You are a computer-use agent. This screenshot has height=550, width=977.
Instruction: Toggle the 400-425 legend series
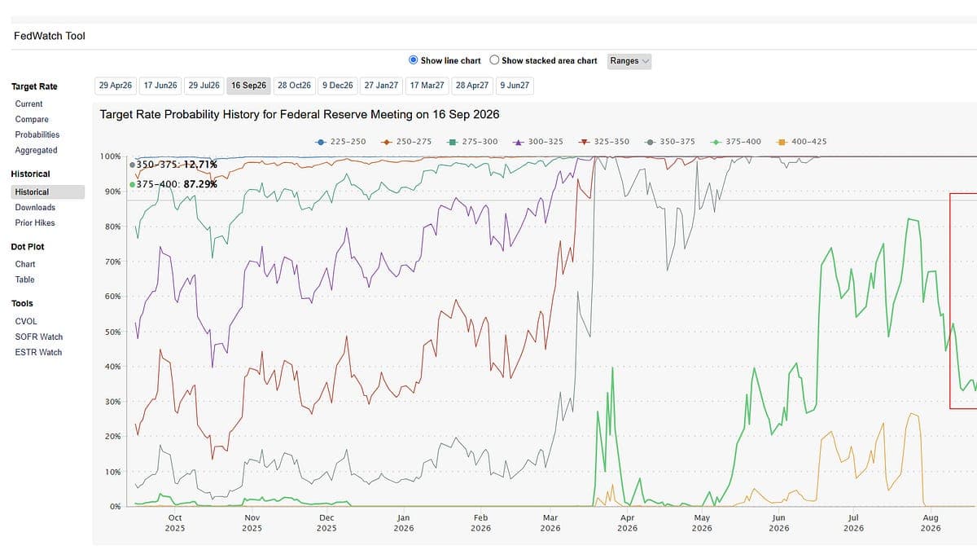pos(801,142)
